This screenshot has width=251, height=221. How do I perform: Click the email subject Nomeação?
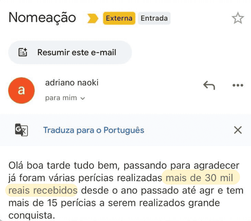click(x=42, y=18)
